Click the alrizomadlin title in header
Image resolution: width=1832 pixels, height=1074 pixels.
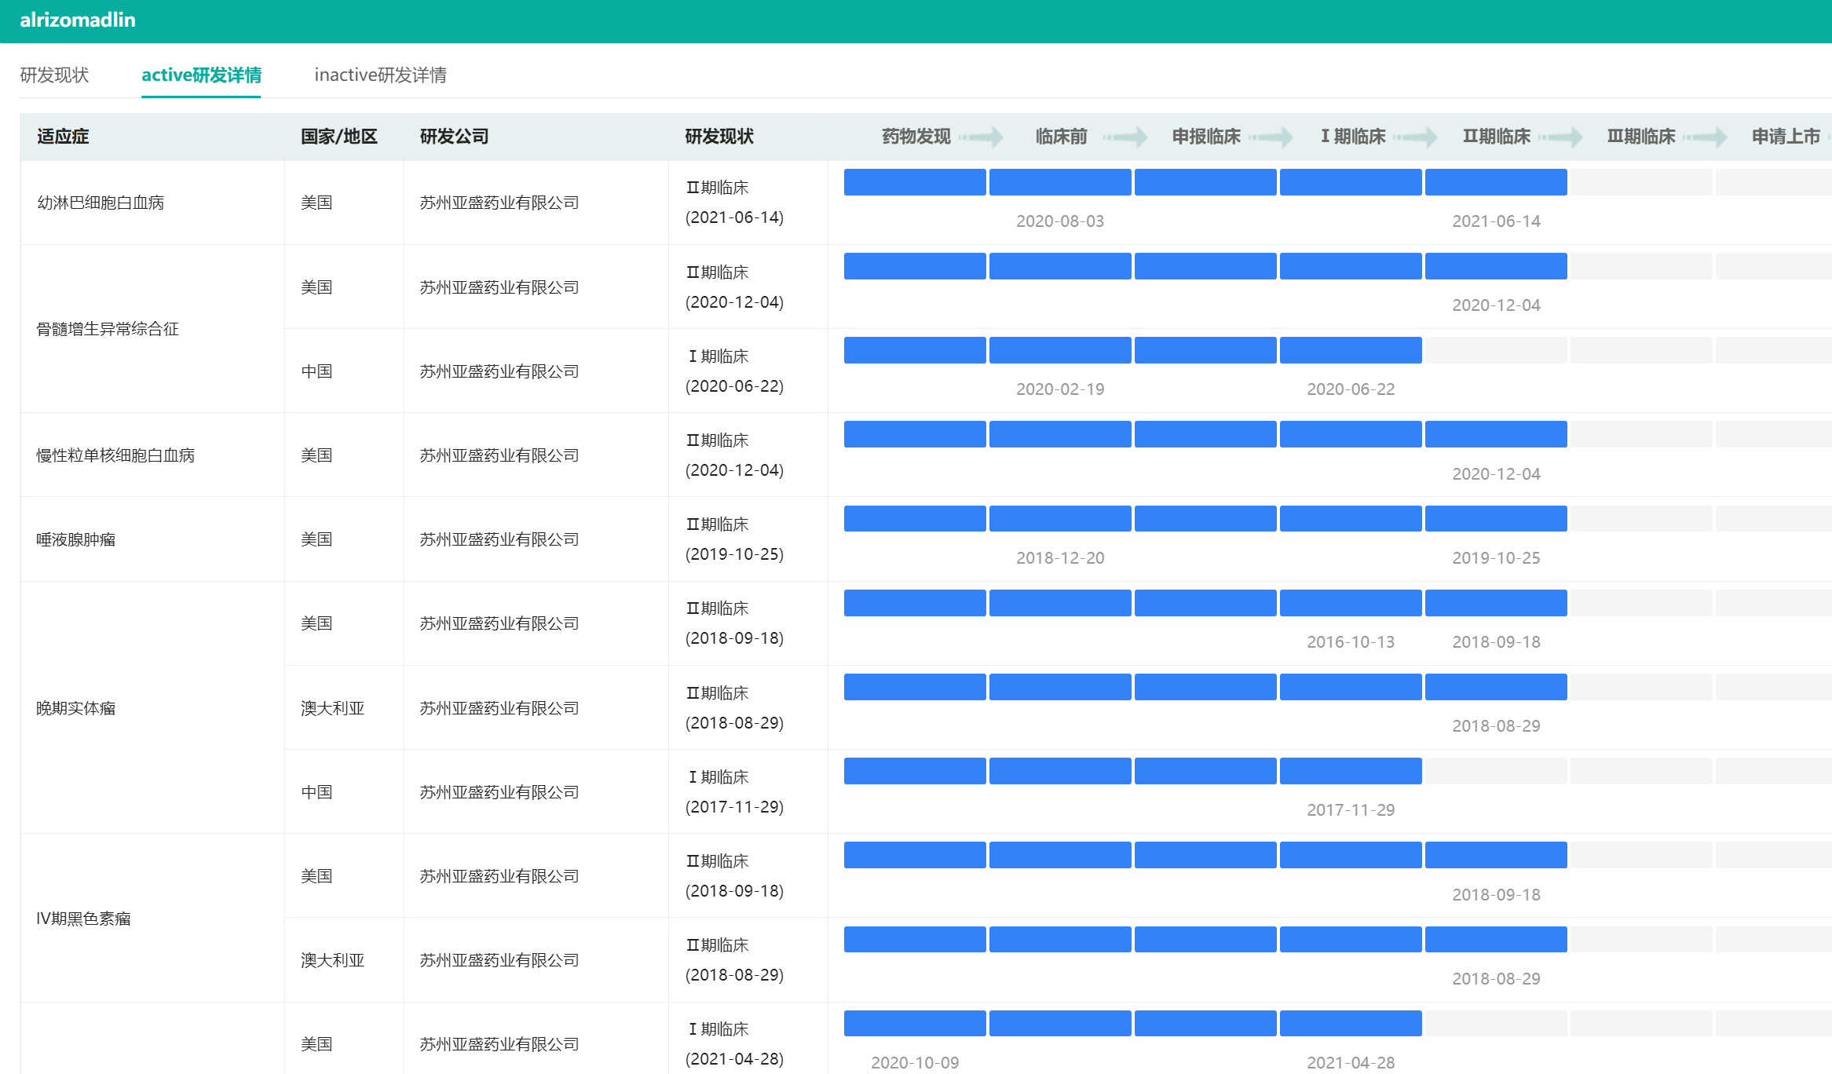pyautogui.click(x=78, y=20)
